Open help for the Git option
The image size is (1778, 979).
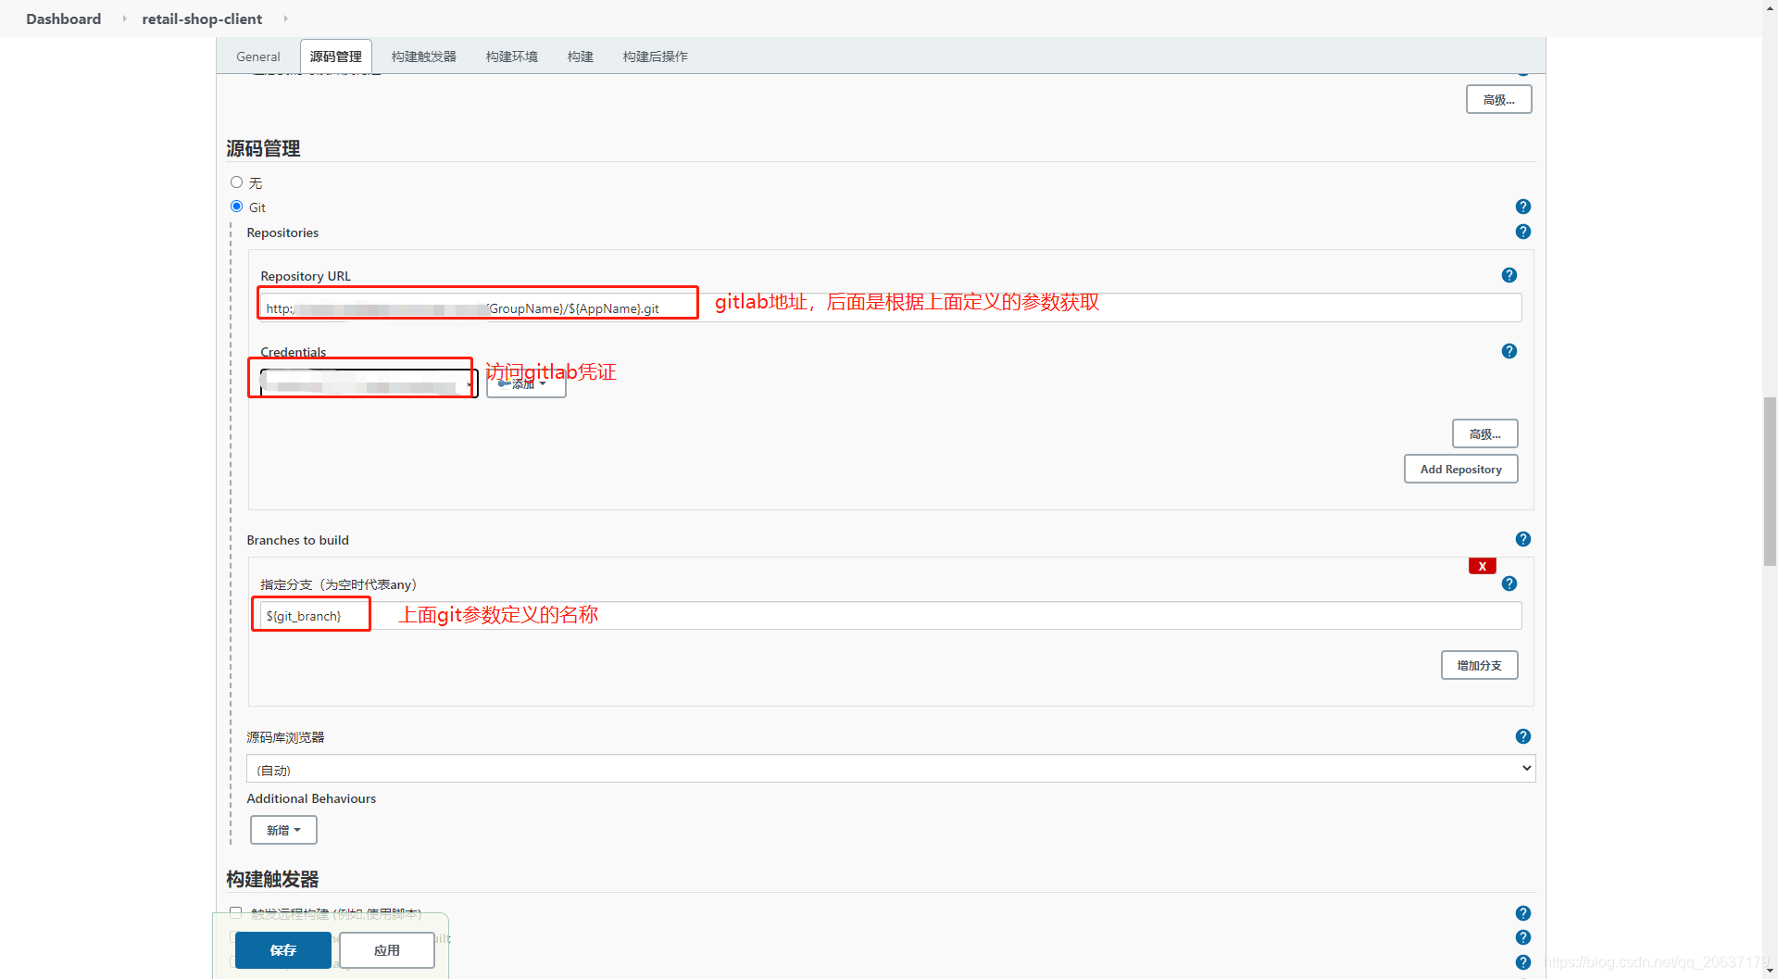coord(1522,207)
